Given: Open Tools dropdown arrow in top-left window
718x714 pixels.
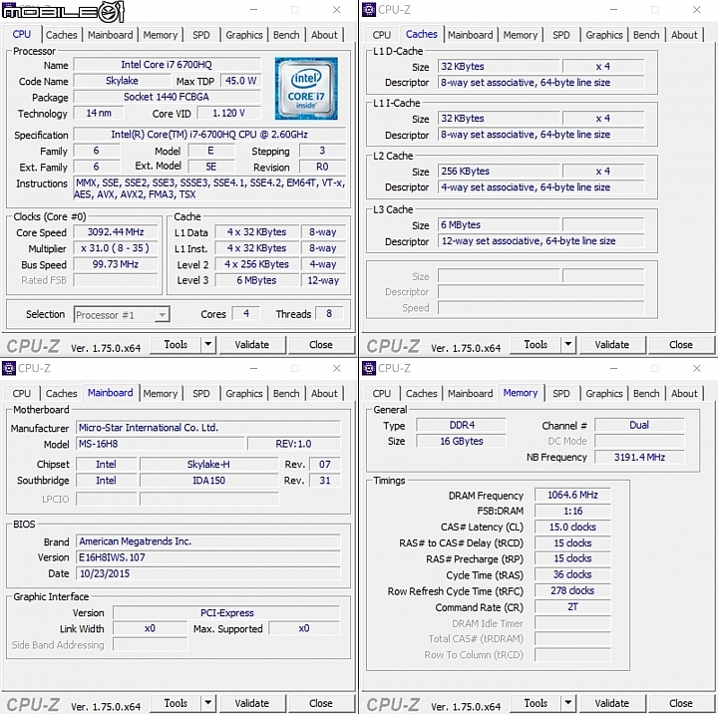Looking at the screenshot, I should pyautogui.click(x=207, y=344).
